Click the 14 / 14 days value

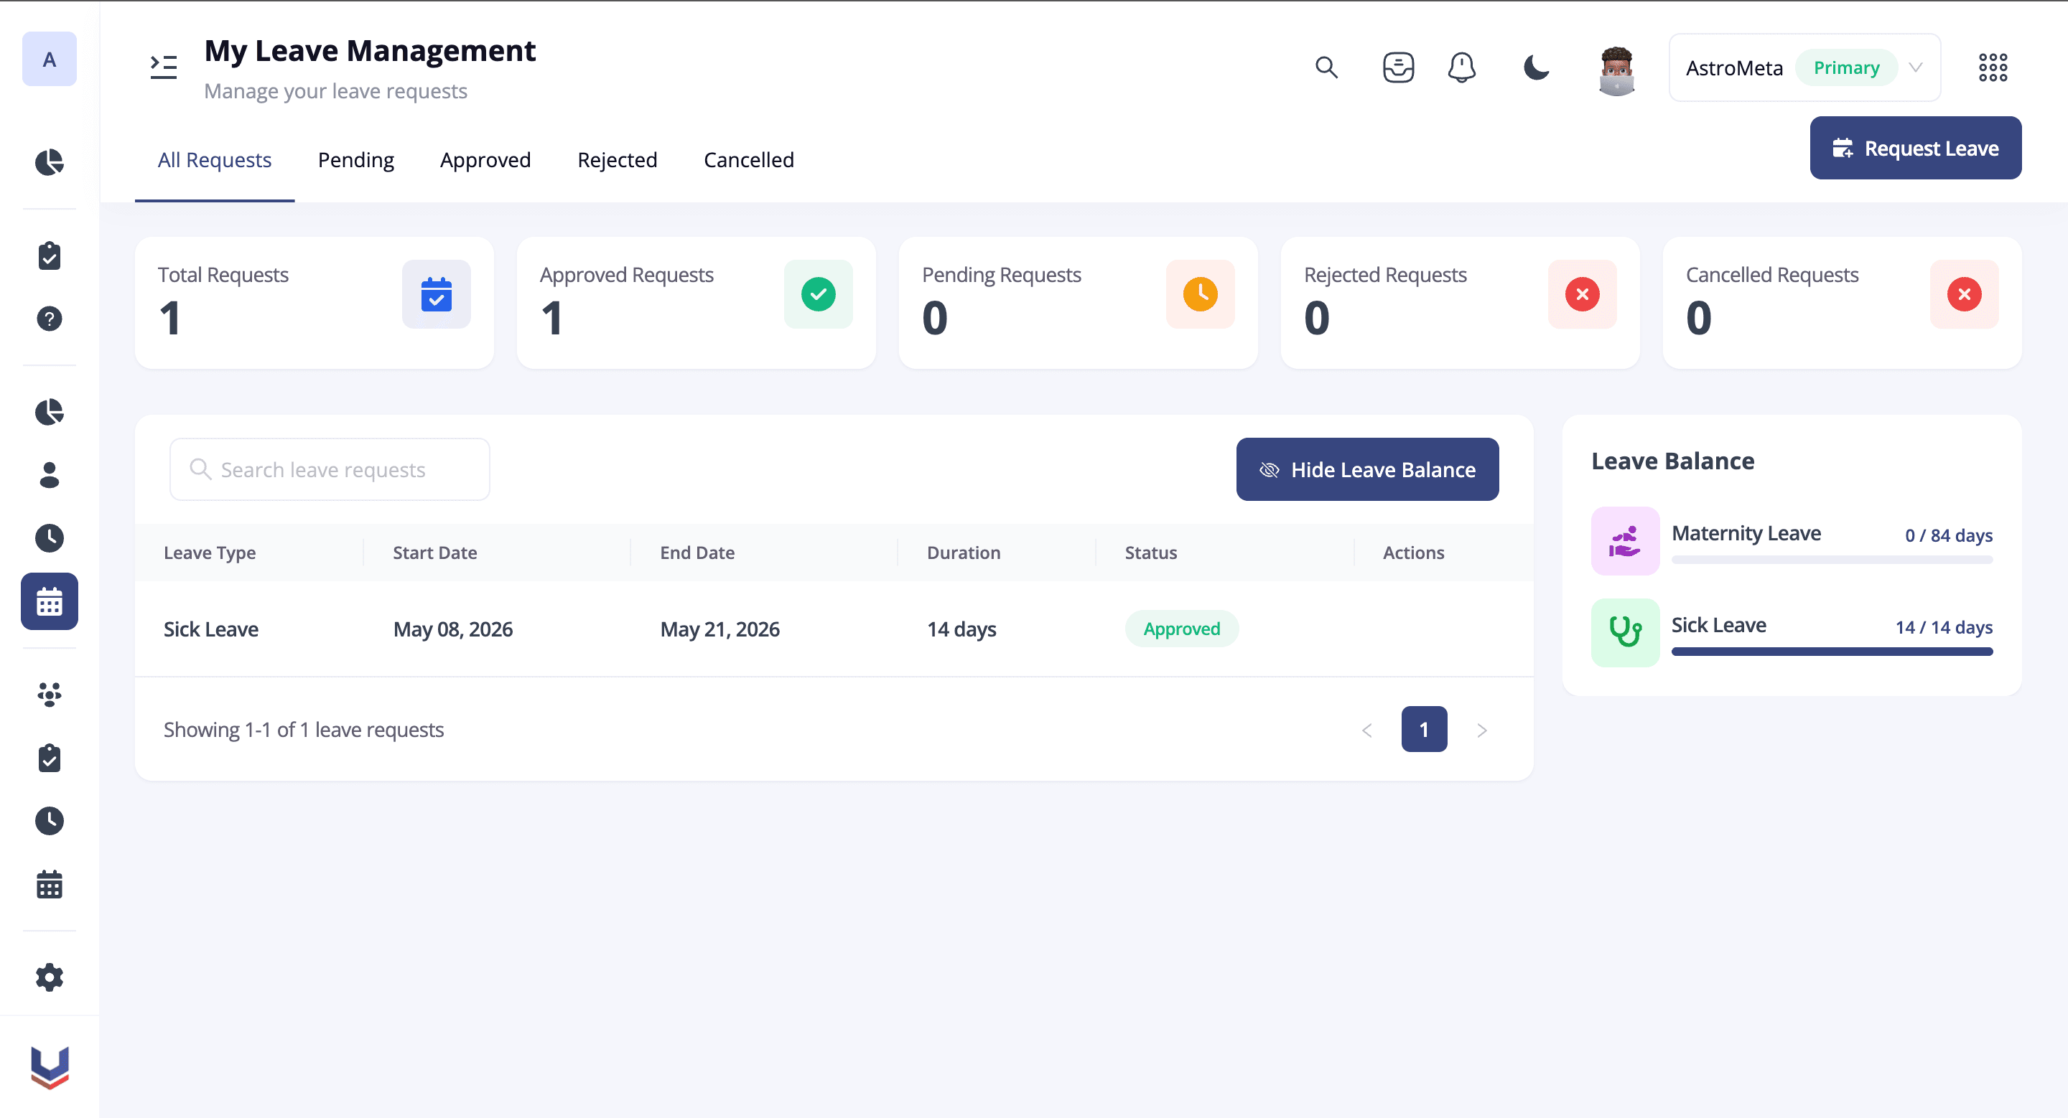coord(1944,627)
